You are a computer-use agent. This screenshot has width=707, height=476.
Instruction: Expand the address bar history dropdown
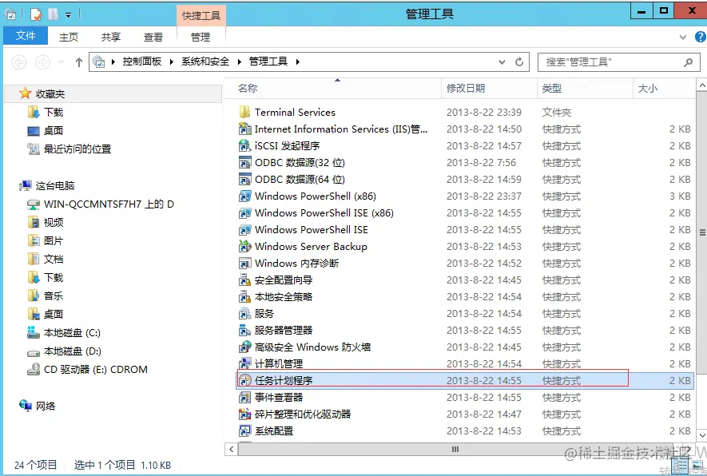point(502,62)
